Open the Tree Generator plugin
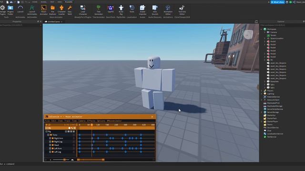Viewport: 305px width, 171px height. tap(99, 10)
